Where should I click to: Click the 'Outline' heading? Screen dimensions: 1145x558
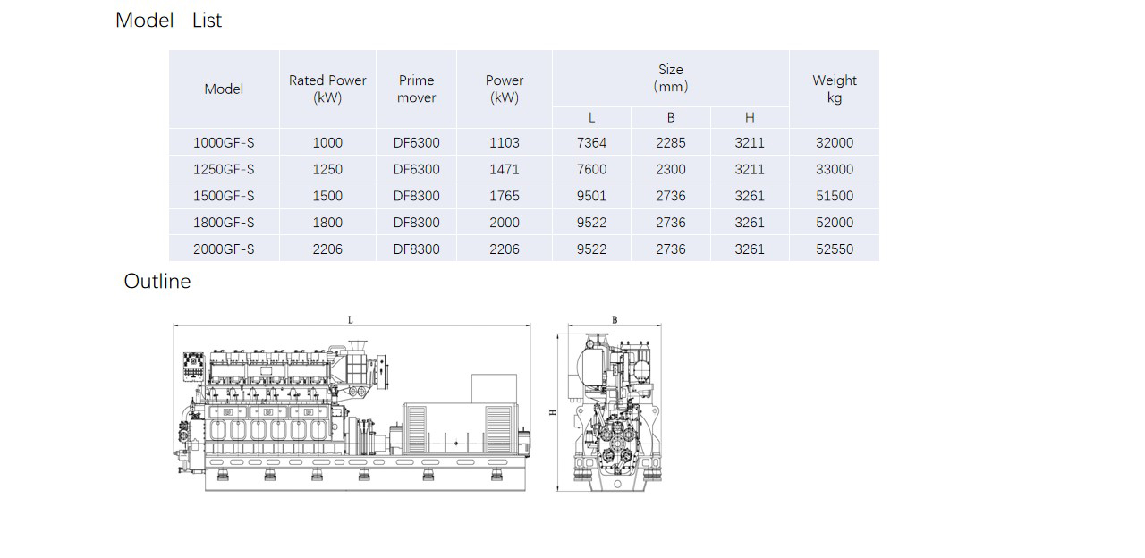click(157, 281)
